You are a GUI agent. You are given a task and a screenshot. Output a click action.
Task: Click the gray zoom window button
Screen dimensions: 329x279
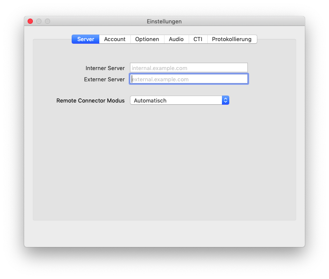coord(47,21)
